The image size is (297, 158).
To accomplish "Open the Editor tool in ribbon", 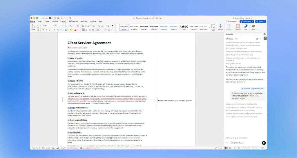I will click(x=245, y=27).
